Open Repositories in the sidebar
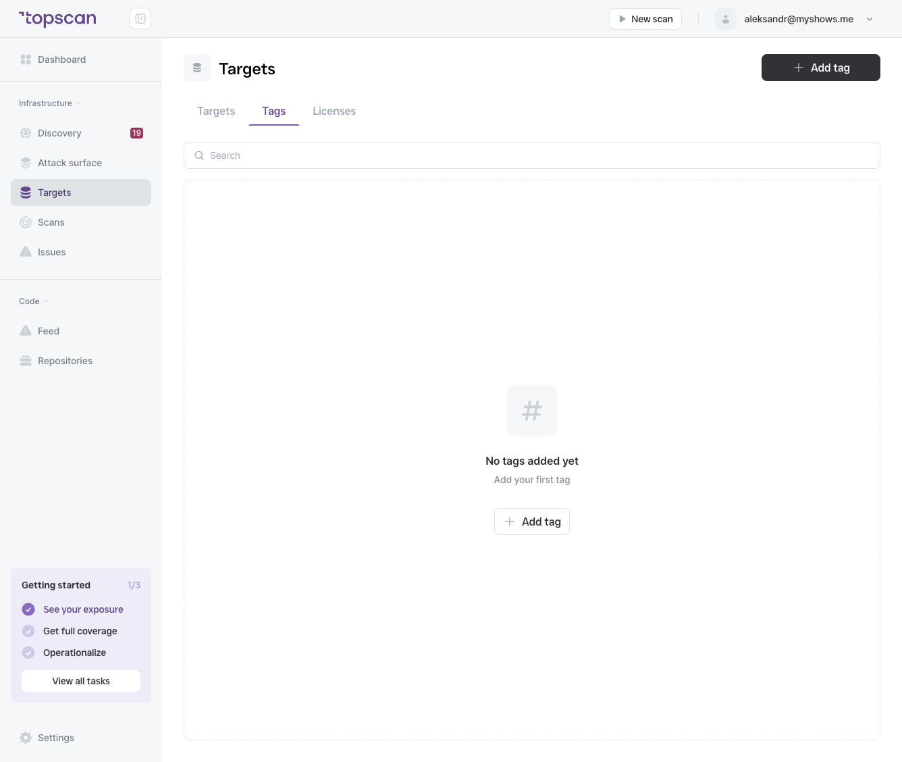Screen dimensions: 902x762 tap(81, 361)
